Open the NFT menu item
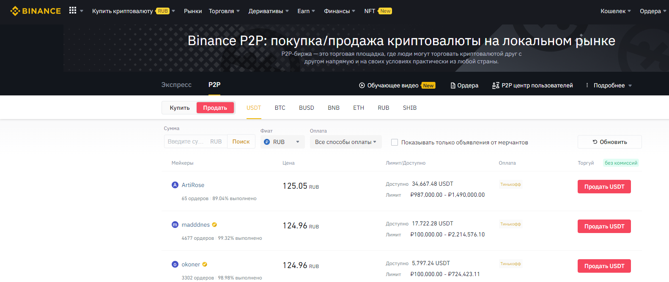Viewport: 669px width, 282px height. (370, 11)
